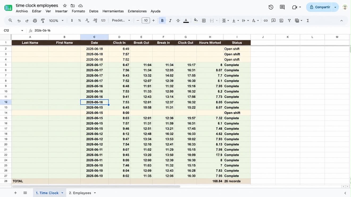The image size is (351, 197).
Task: Open the Sheets home logo
Action: 8,7
